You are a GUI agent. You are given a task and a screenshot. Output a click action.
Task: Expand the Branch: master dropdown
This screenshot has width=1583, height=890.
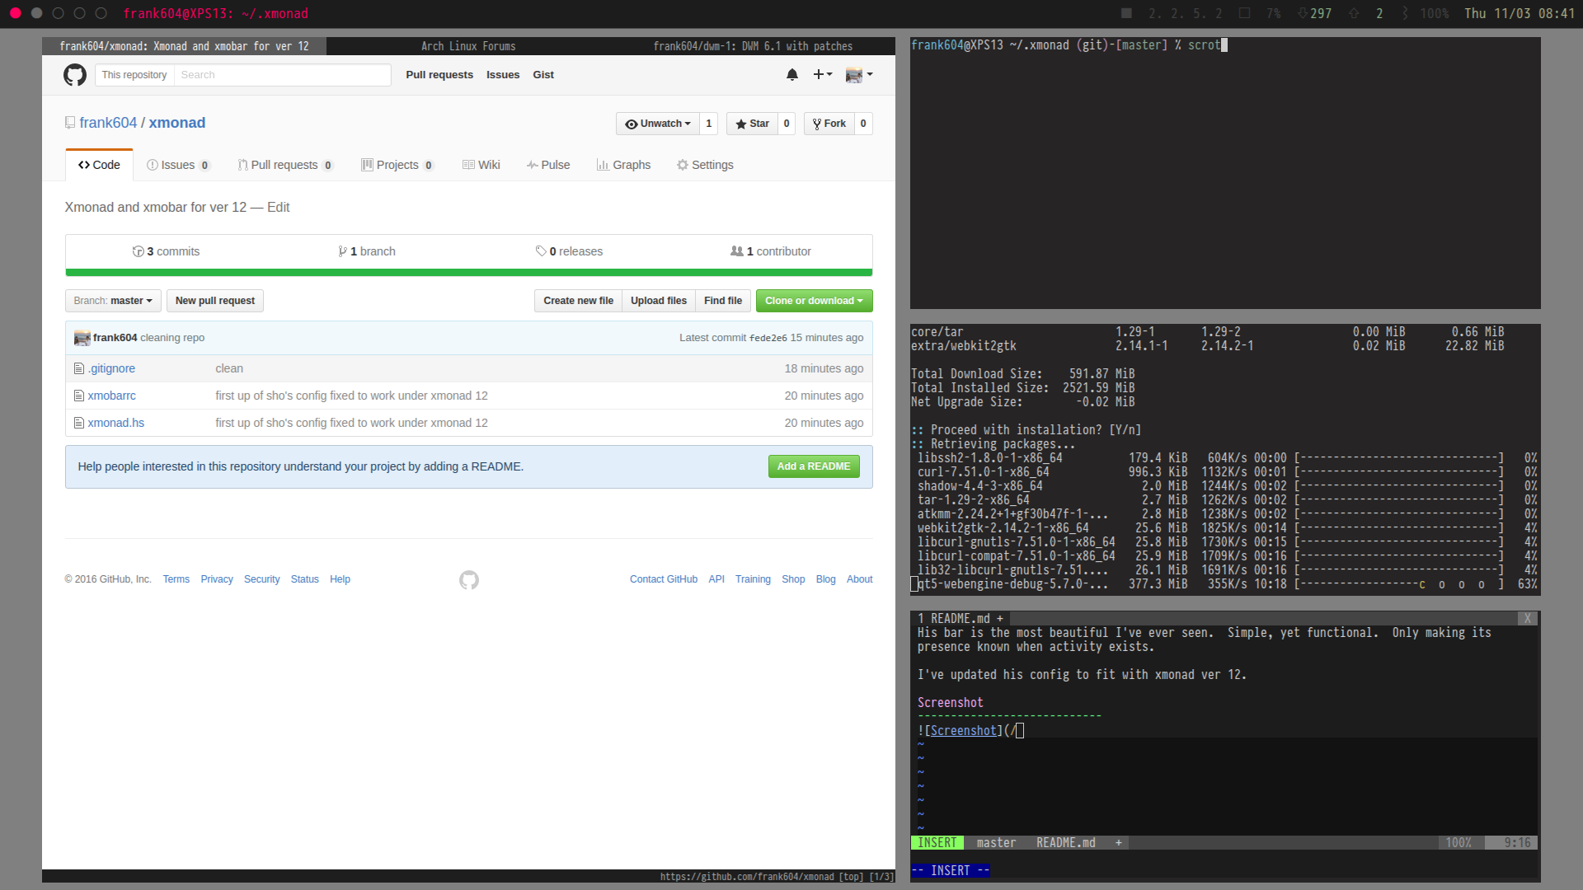(x=113, y=301)
